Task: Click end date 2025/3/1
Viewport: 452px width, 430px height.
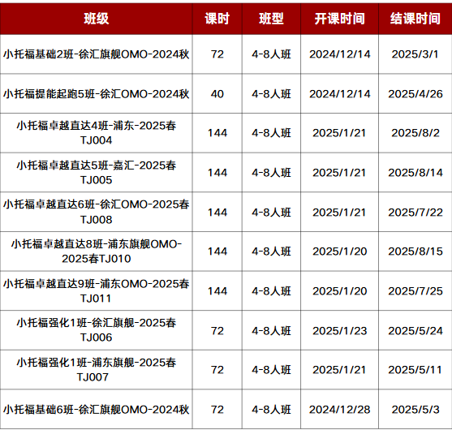Action: coord(415,54)
